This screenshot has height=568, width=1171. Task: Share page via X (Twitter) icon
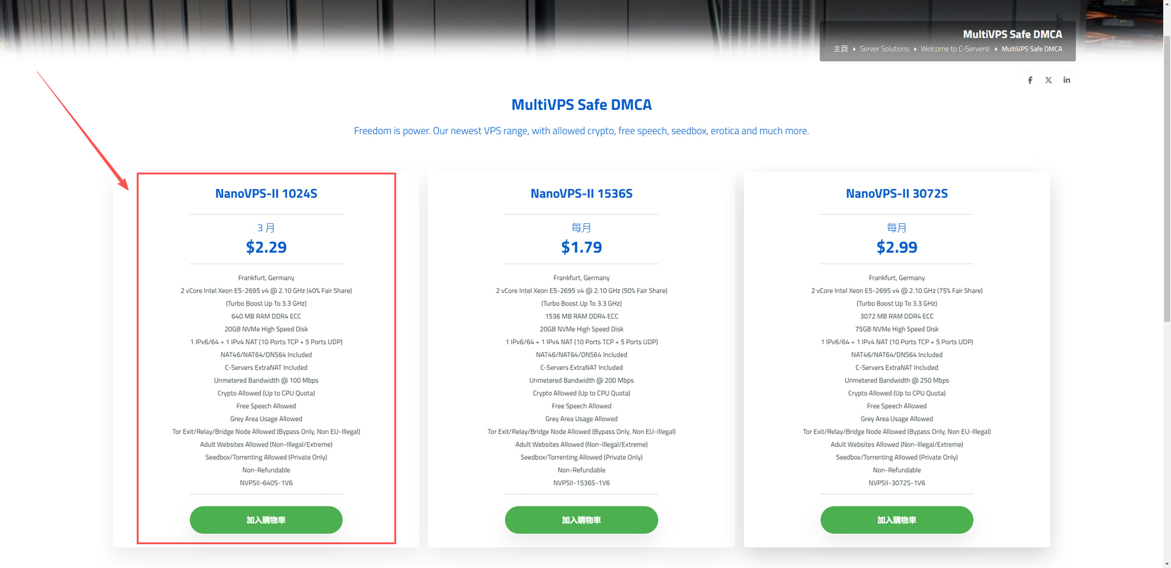tap(1048, 80)
